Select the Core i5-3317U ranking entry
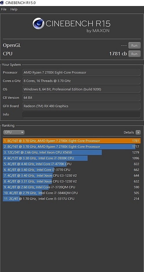Screen dimensions: 144x272 click(72, 199)
